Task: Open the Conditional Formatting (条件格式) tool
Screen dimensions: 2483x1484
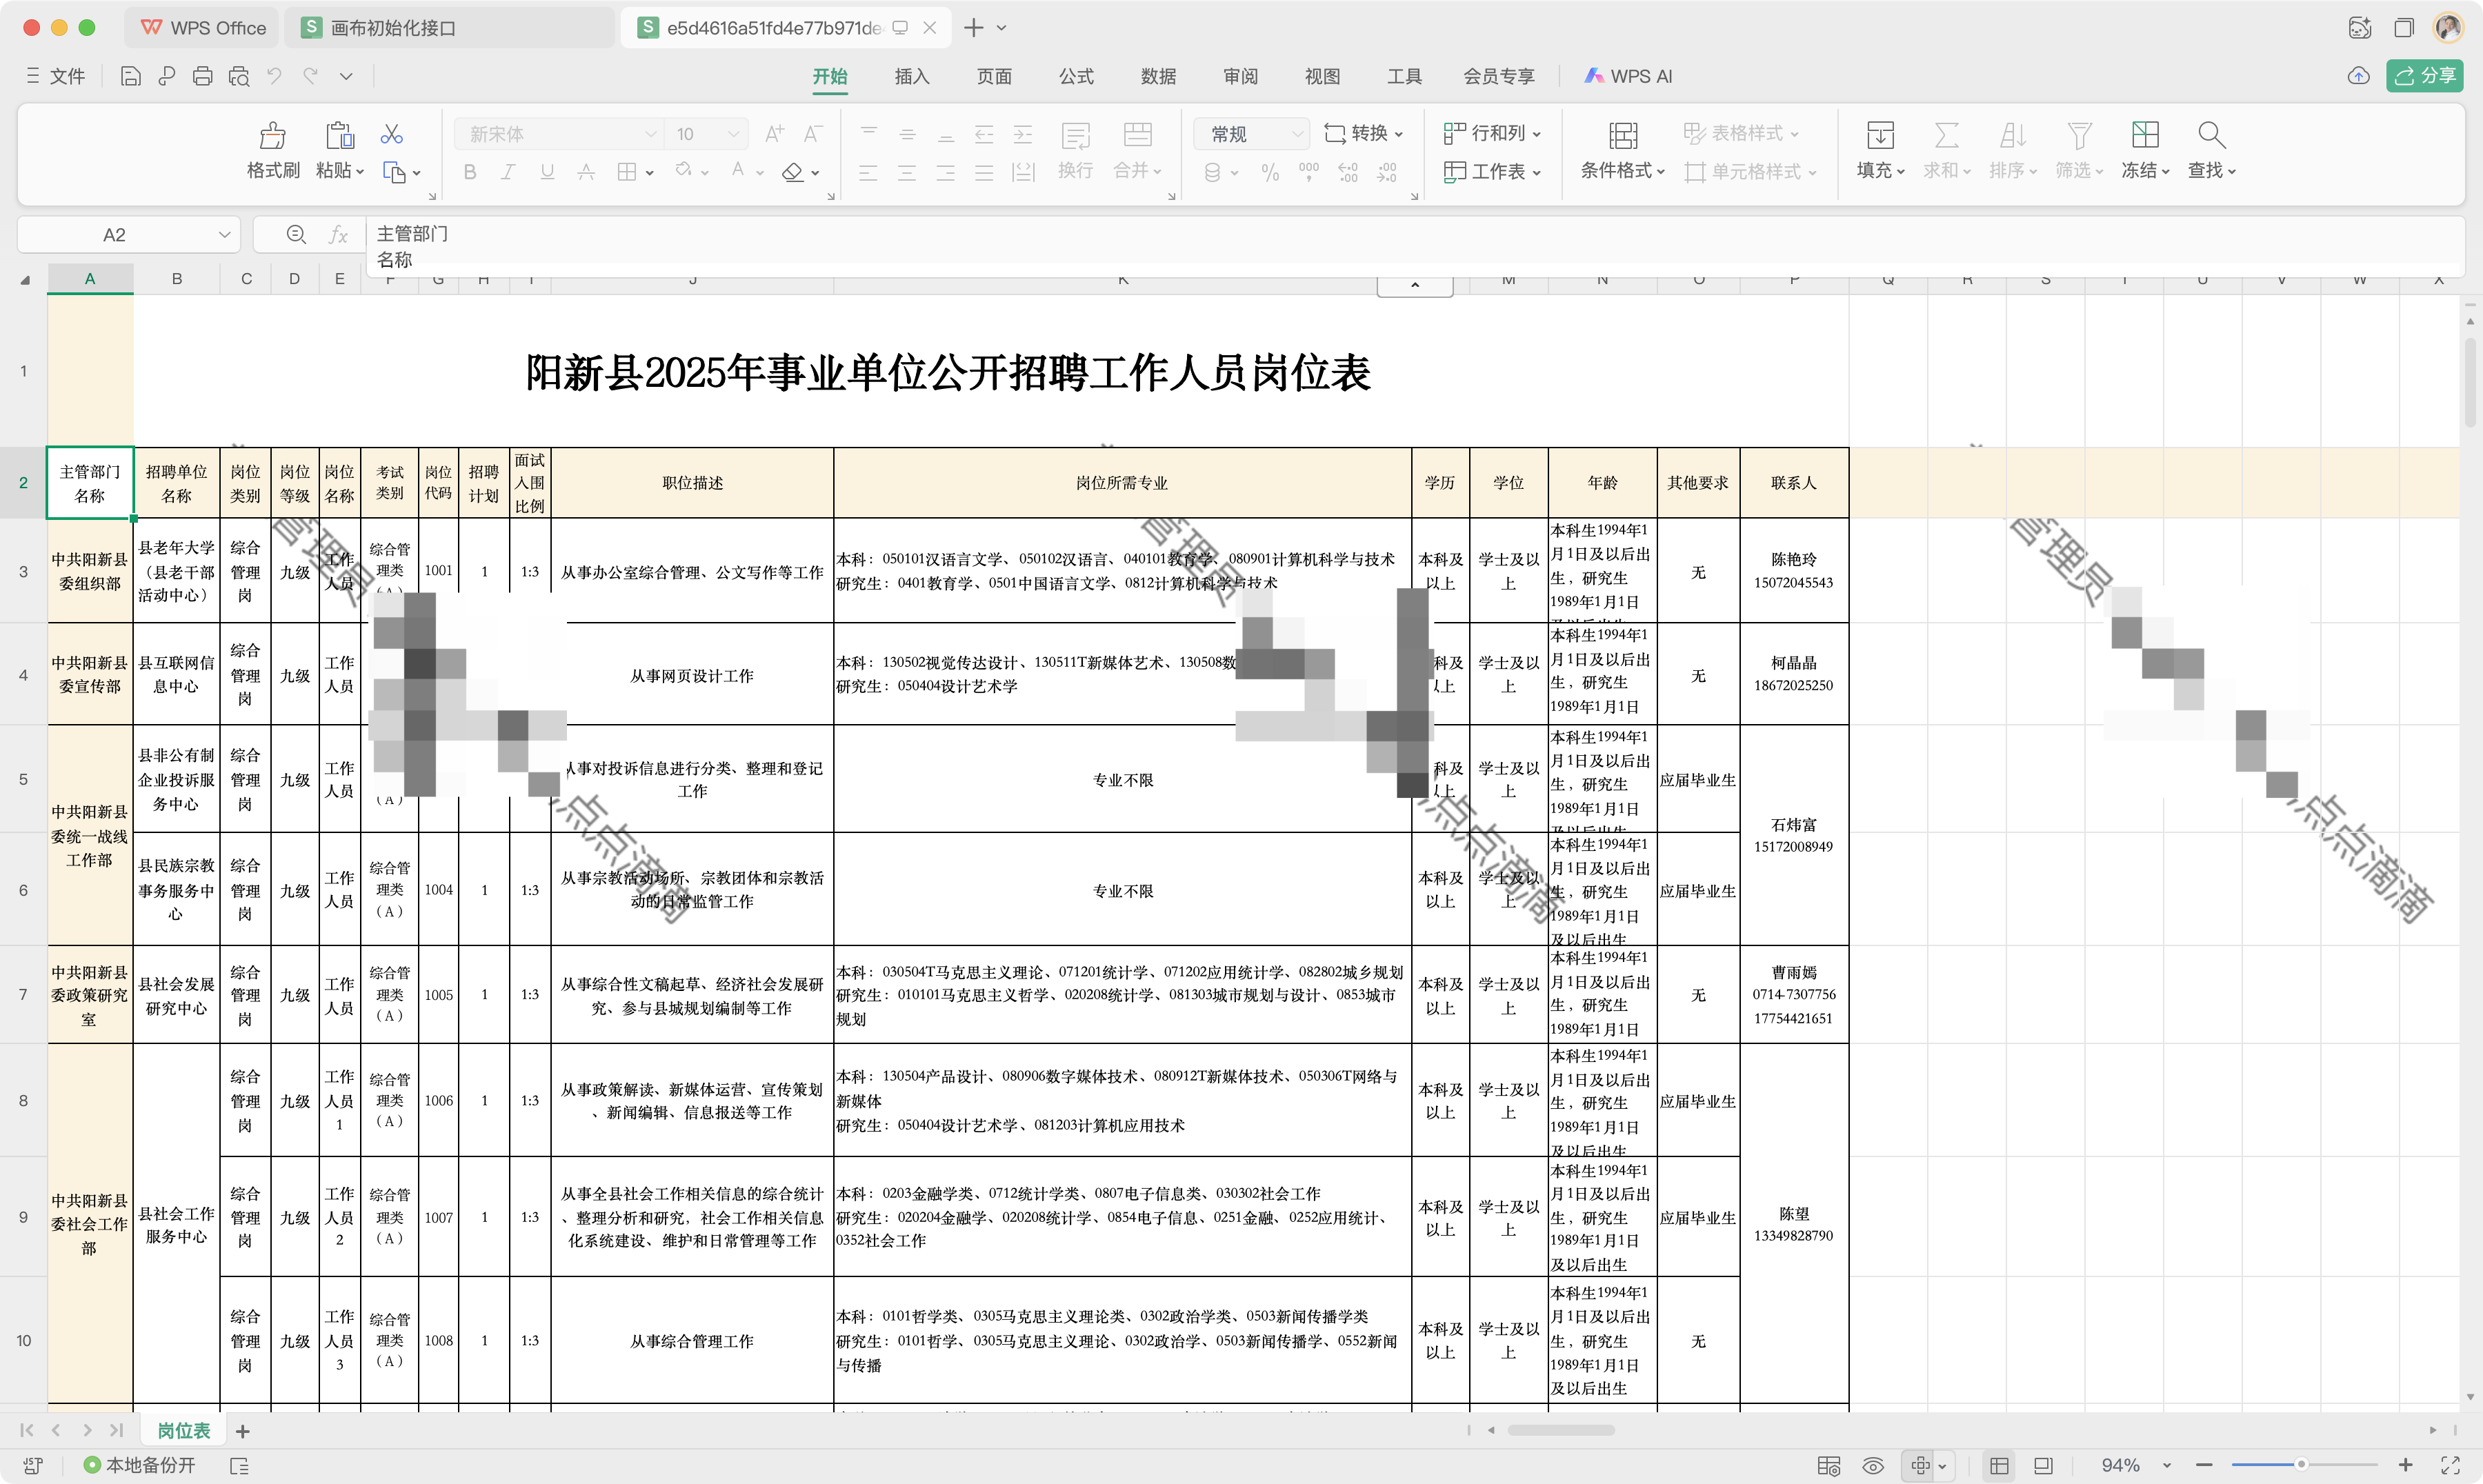Action: [1622, 136]
